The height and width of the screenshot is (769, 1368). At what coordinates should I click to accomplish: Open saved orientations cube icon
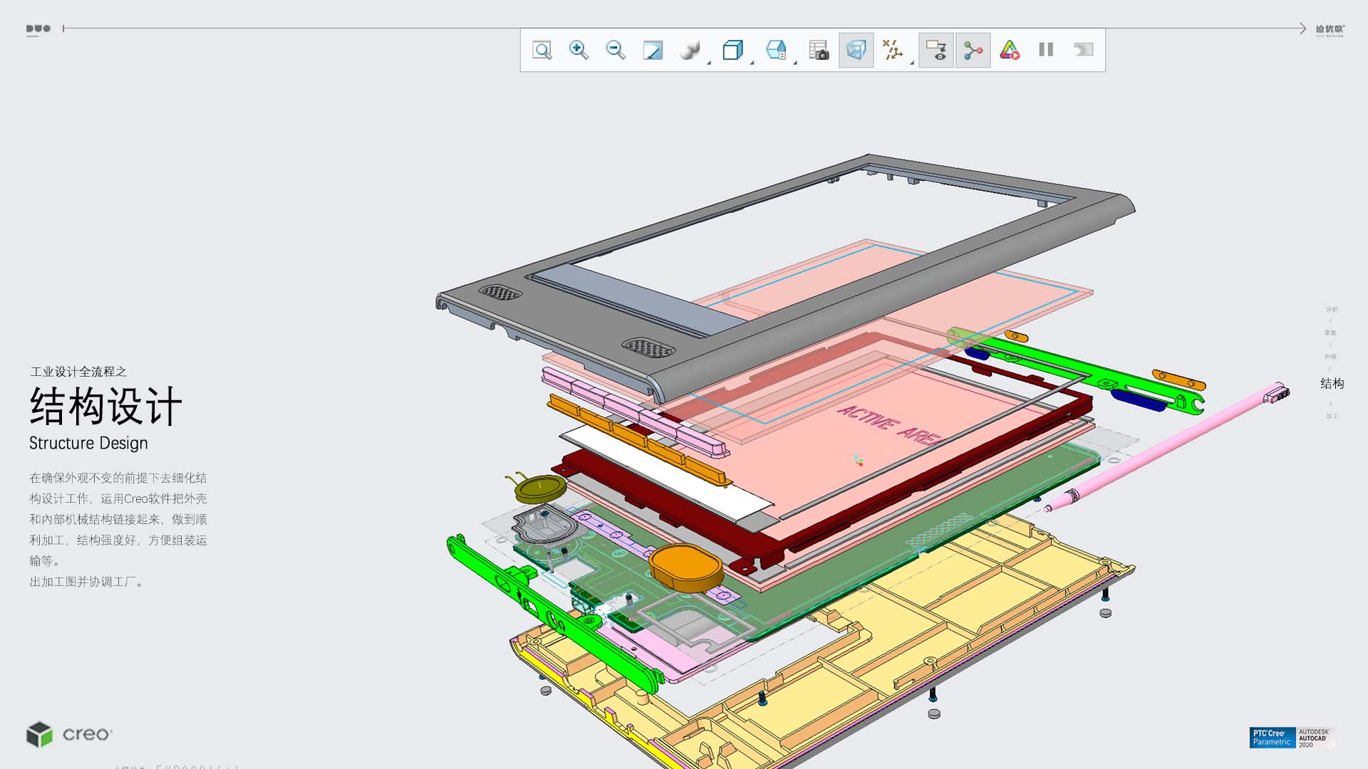(x=732, y=50)
